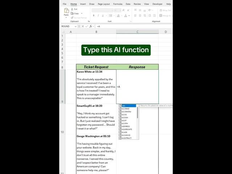The height and width of the screenshot is (174, 232).
Task: Select ADDRESS function suggestion
Action: pos(128,127)
